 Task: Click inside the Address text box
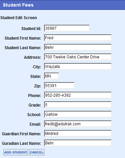click(78, 57)
